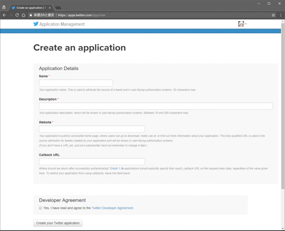Image resolution: width=285 pixels, height=231 pixels.
Task: Go back to the previous page
Action: coord(4,15)
